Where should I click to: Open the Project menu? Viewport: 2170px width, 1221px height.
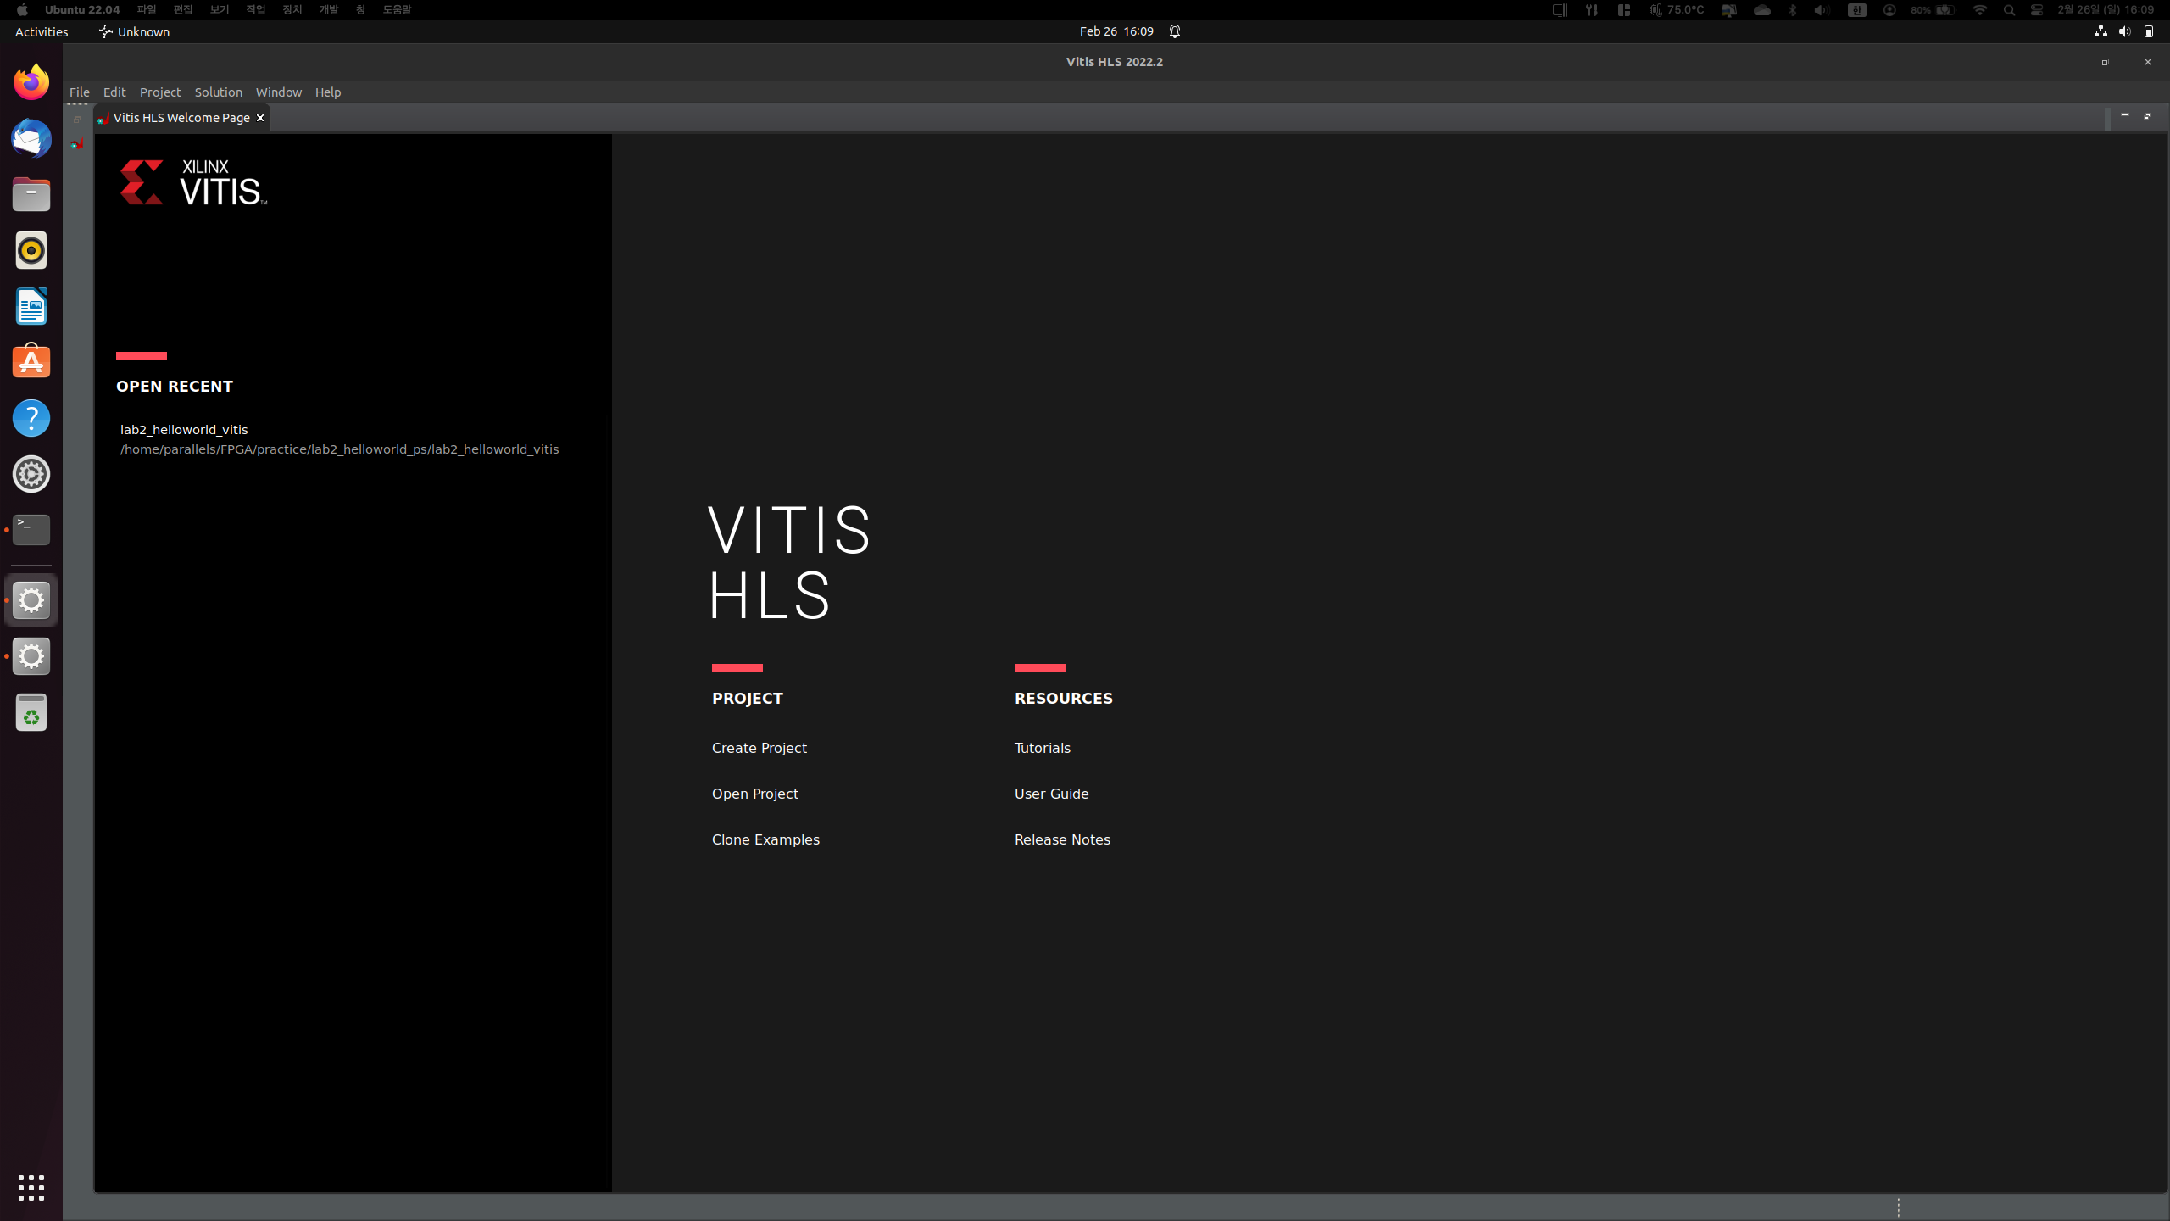point(160,92)
